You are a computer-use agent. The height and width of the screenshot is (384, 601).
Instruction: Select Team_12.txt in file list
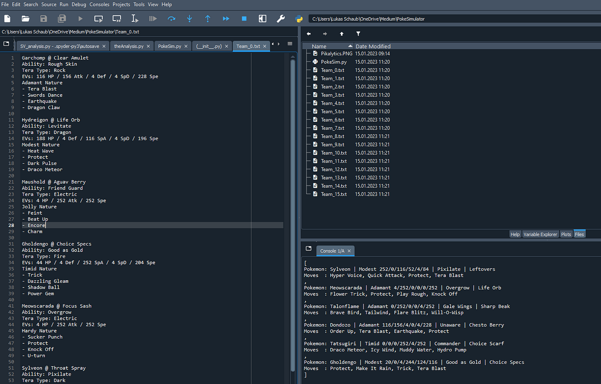[334, 169]
